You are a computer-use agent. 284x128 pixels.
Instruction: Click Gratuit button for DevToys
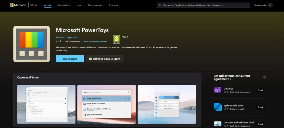coord(260,90)
